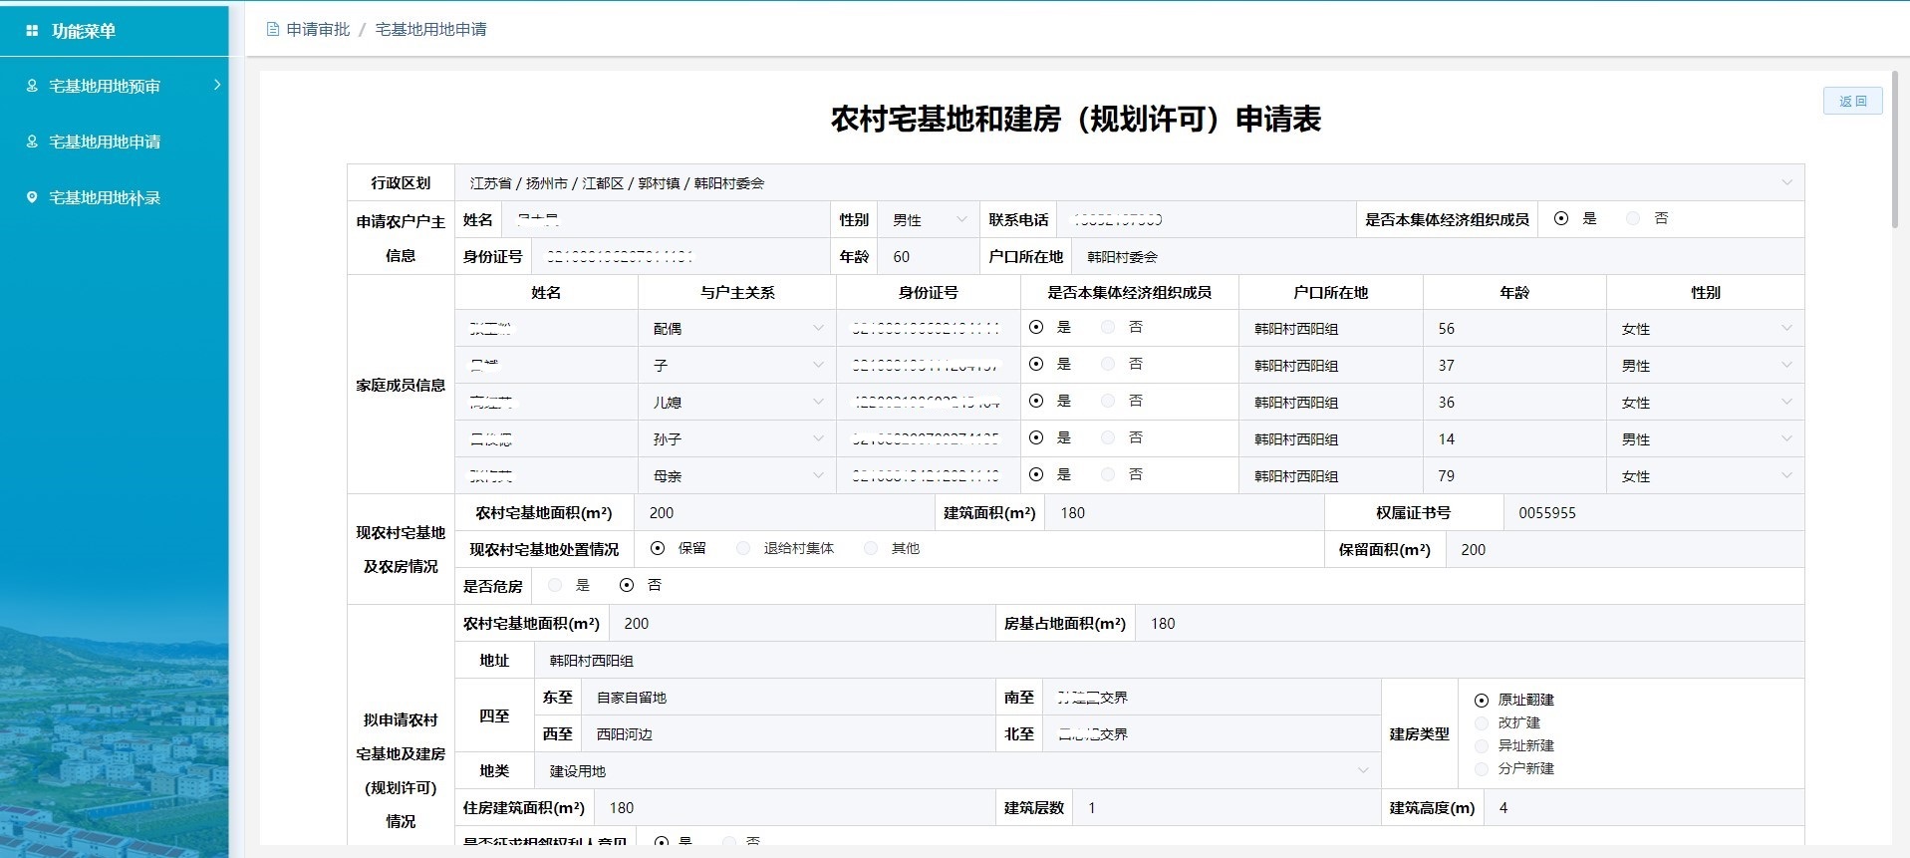
Task: Click the user icon beside 宅基地用地申请
Action: [32, 142]
